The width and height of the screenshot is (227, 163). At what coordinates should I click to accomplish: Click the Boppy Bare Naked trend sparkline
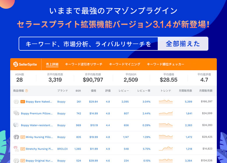166,102
